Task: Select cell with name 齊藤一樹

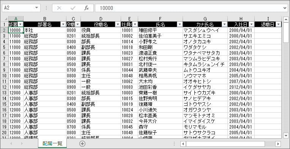Action: 160,93
